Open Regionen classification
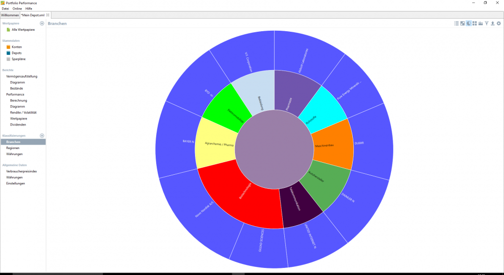 coord(13,148)
